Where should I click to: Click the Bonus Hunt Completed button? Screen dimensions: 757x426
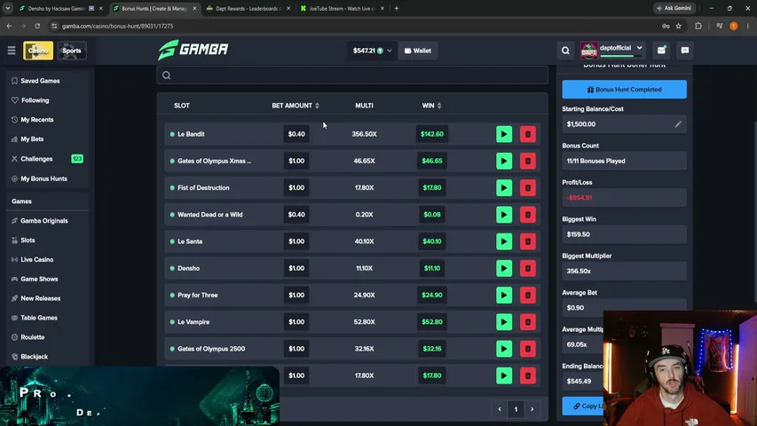tap(624, 90)
